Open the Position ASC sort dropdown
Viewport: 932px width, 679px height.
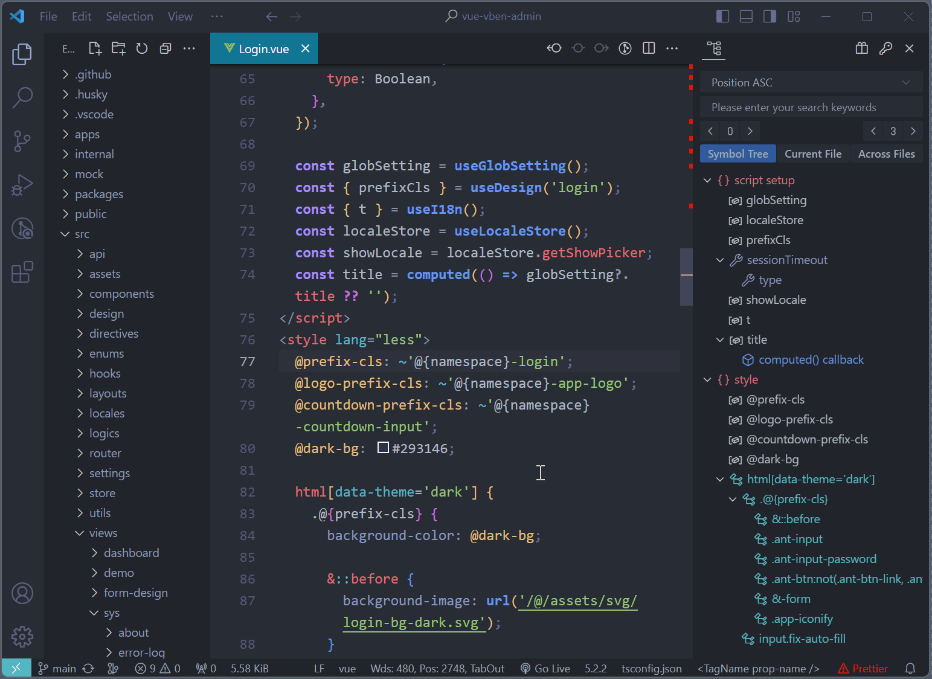pyautogui.click(x=811, y=83)
